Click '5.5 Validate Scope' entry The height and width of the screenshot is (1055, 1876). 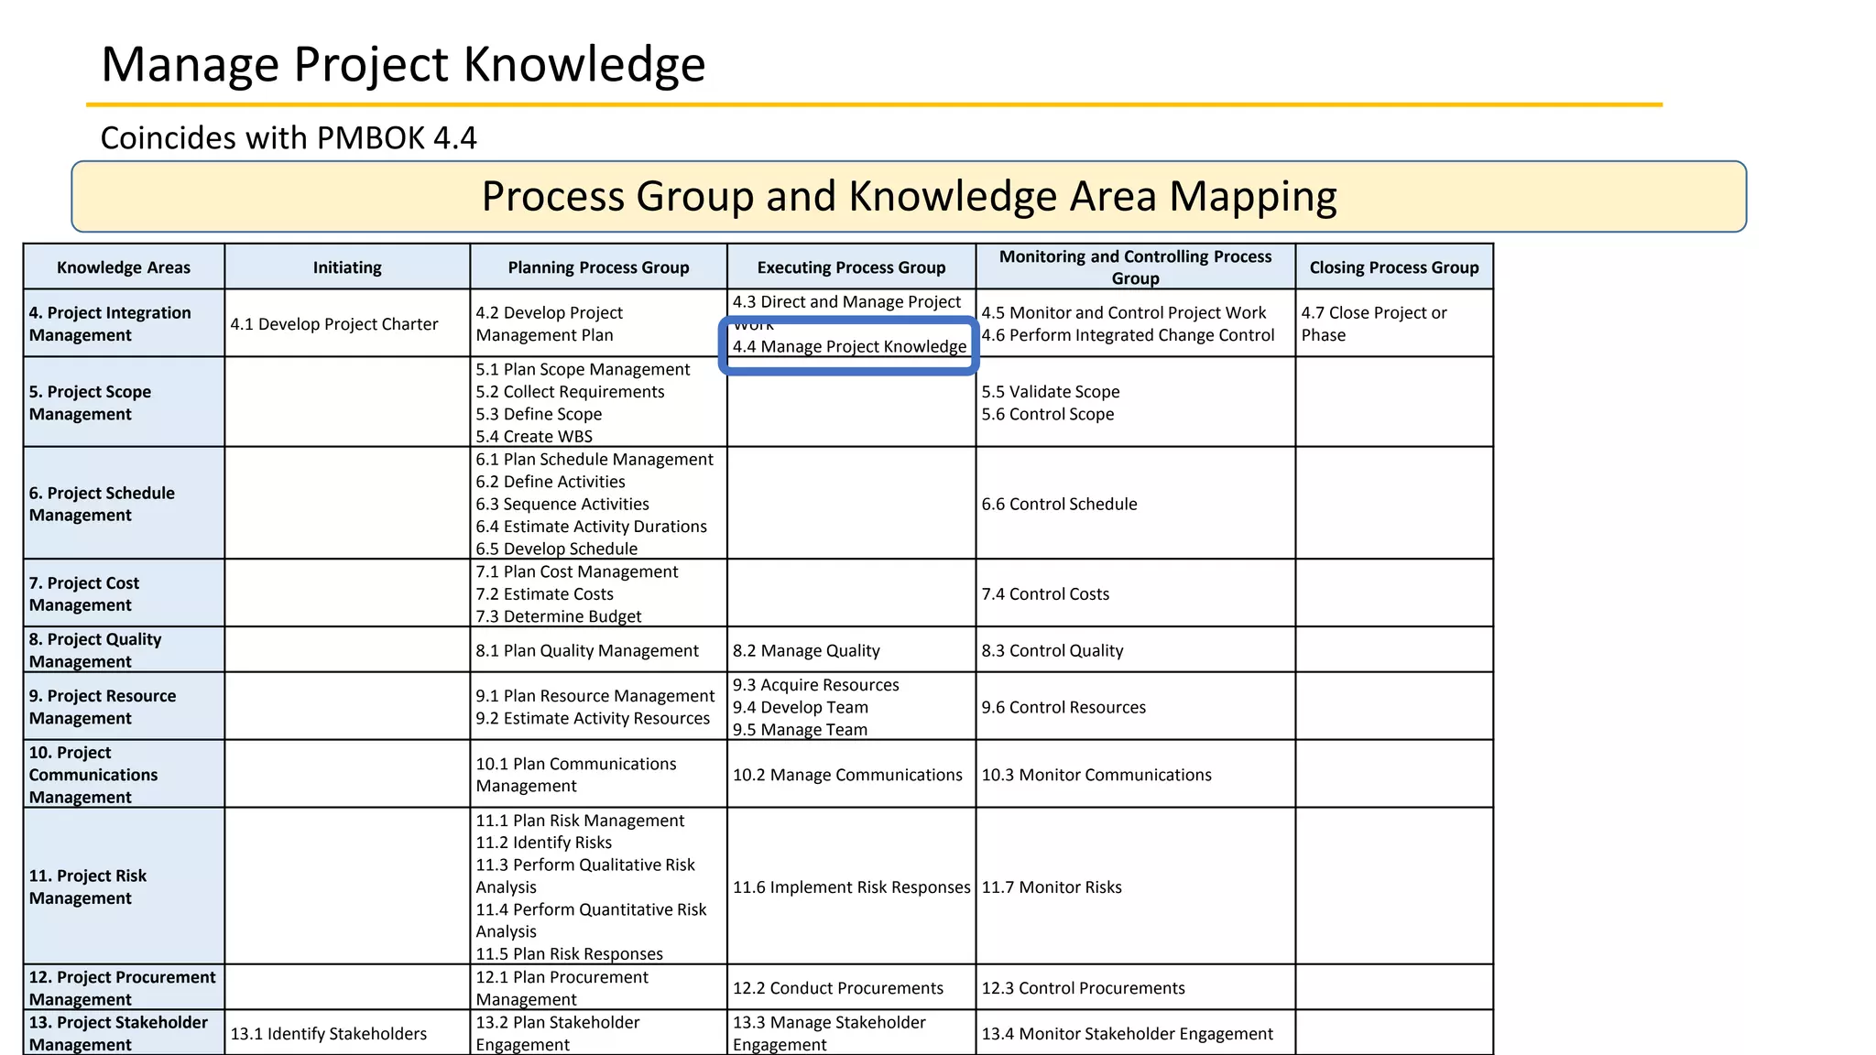1051,392
